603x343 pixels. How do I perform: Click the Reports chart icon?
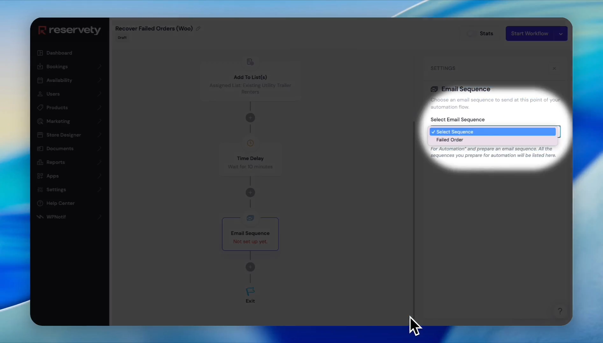coord(40,162)
